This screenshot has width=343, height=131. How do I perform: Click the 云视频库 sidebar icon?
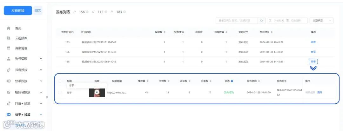(x=9, y=38)
